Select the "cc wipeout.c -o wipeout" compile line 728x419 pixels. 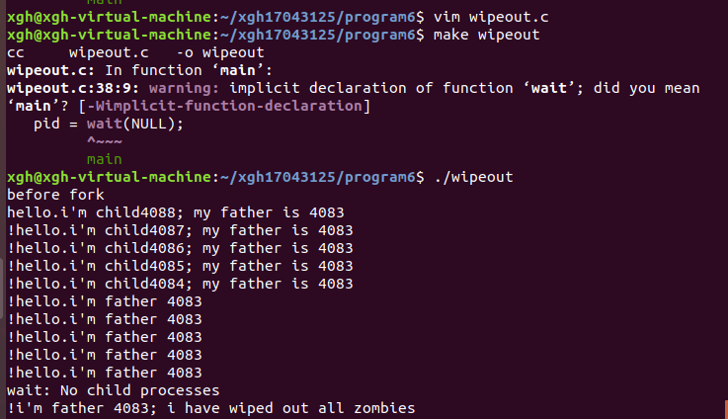click(x=135, y=52)
